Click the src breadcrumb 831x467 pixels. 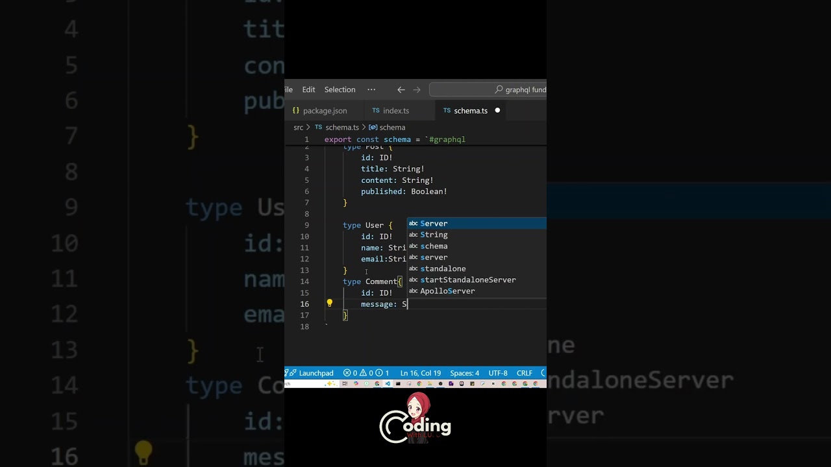pyautogui.click(x=299, y=128)
